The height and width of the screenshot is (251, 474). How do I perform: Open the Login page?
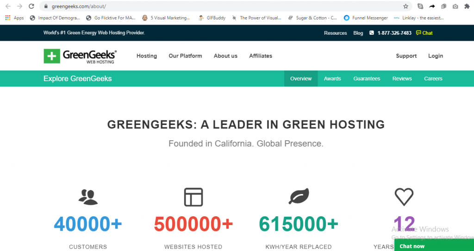tap(436, 56)
